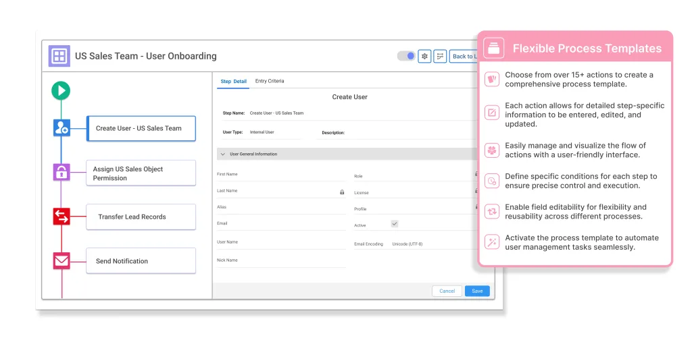Viewport: 692px width, 340px height.
Task: Select Assign US Sales Object Permission step
Action: pos(141,173)
